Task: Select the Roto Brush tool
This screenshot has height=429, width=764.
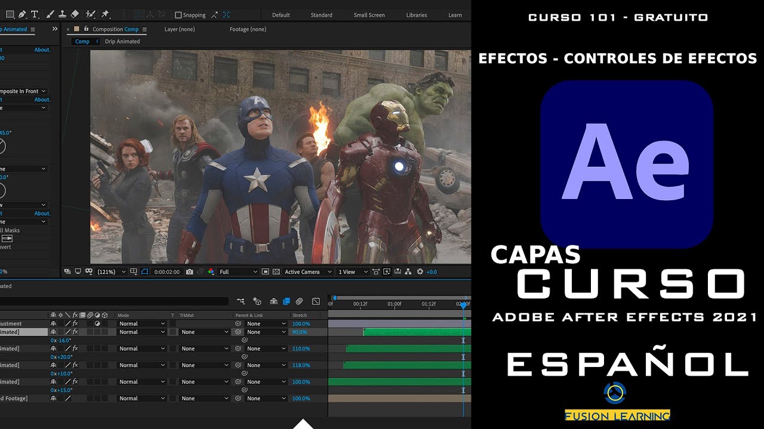Action: point(90,14)
